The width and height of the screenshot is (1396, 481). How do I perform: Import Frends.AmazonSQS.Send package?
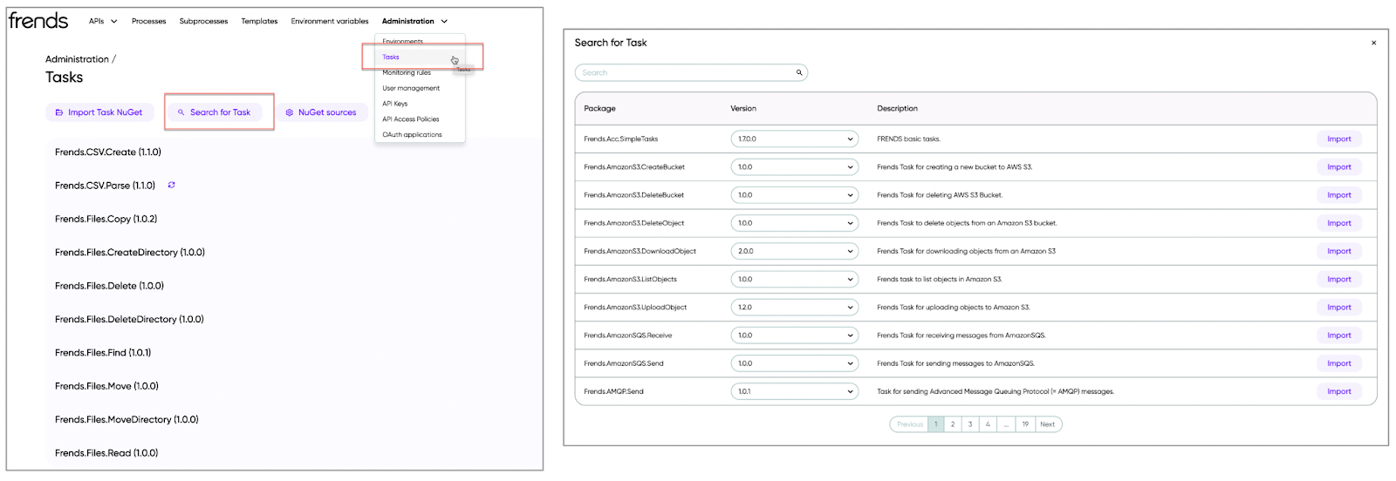pyautogui.click(x=1338, y=363)
